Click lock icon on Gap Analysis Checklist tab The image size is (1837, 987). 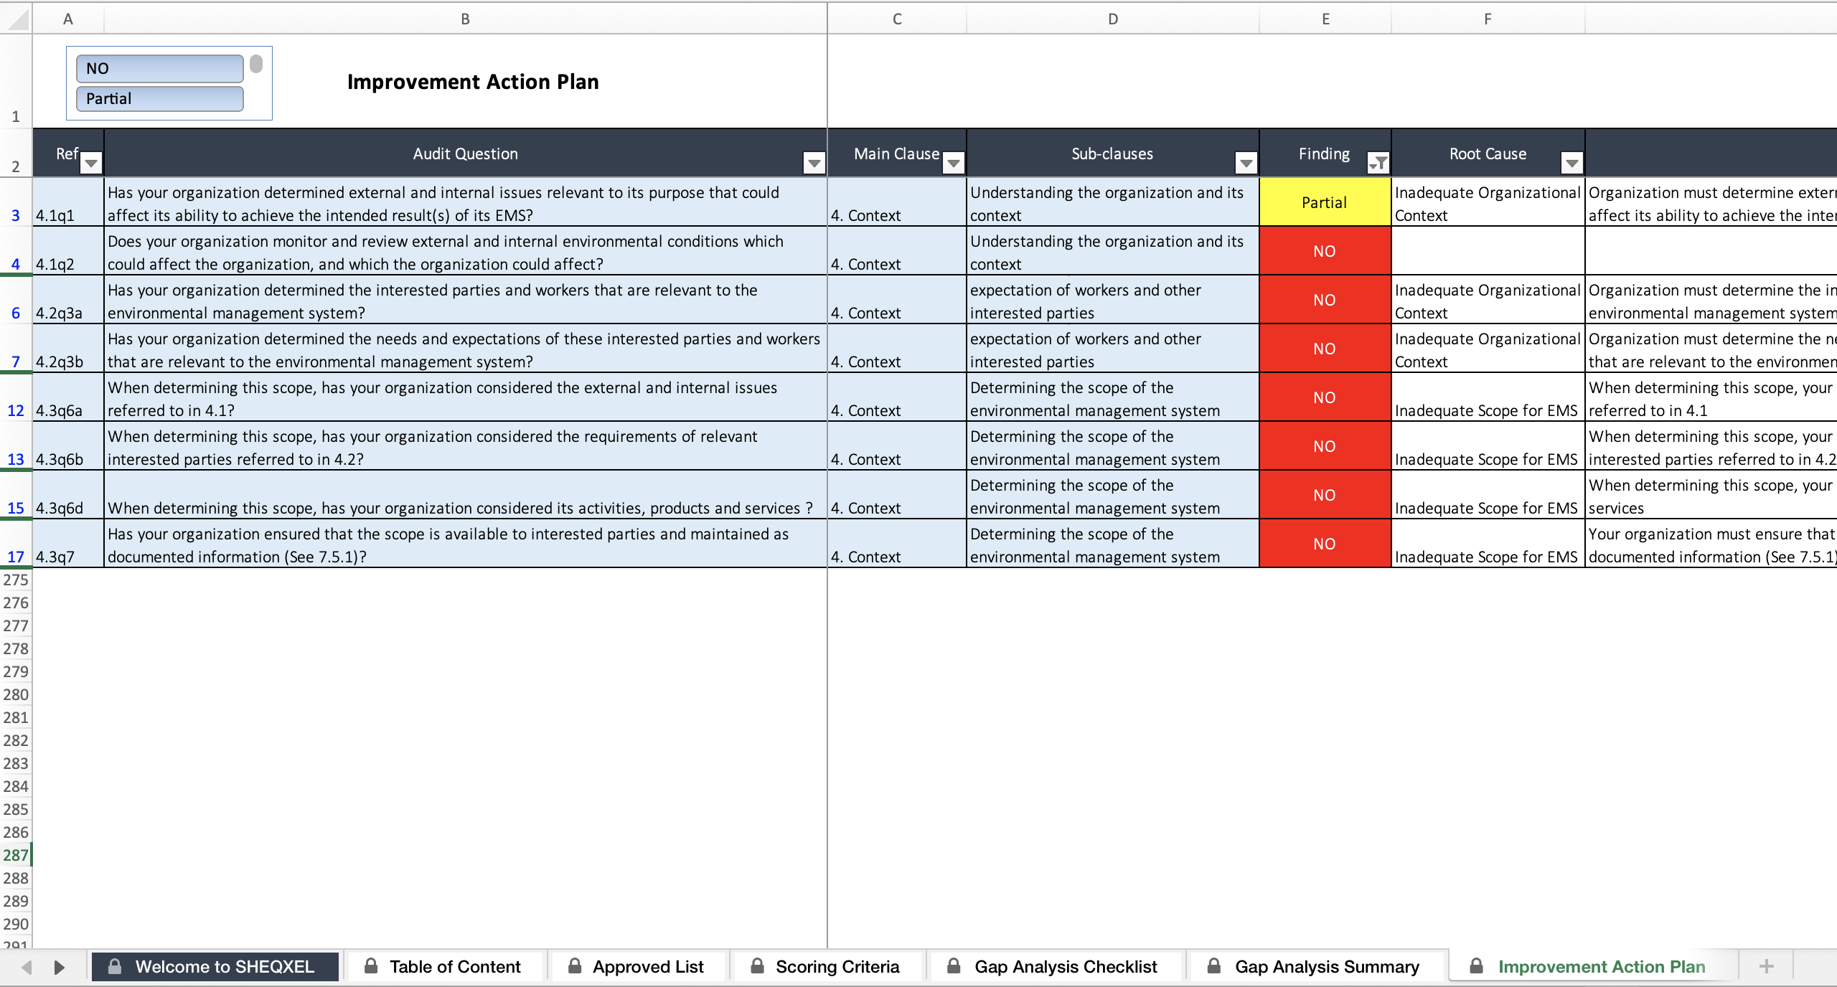[954, 965]
